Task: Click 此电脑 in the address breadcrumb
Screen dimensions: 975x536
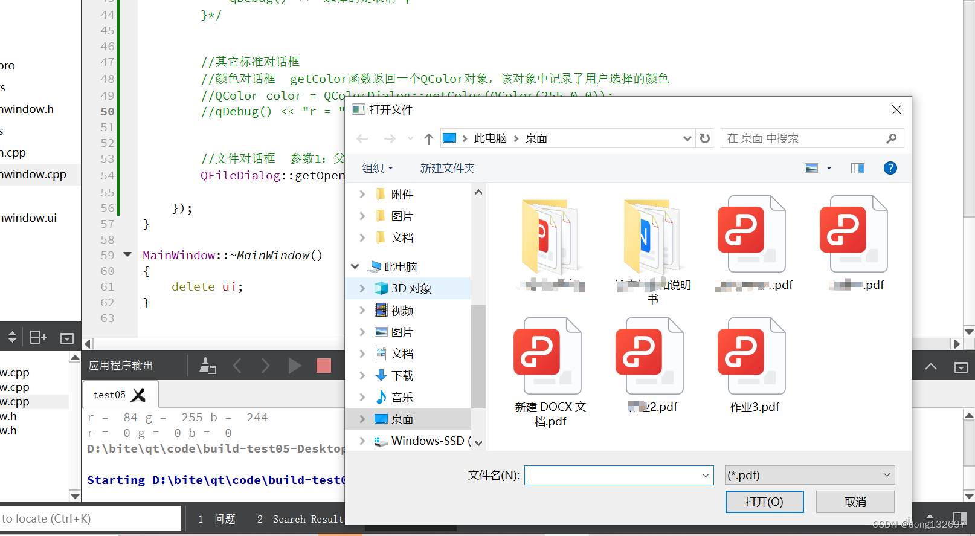Action: click(491, 138)
